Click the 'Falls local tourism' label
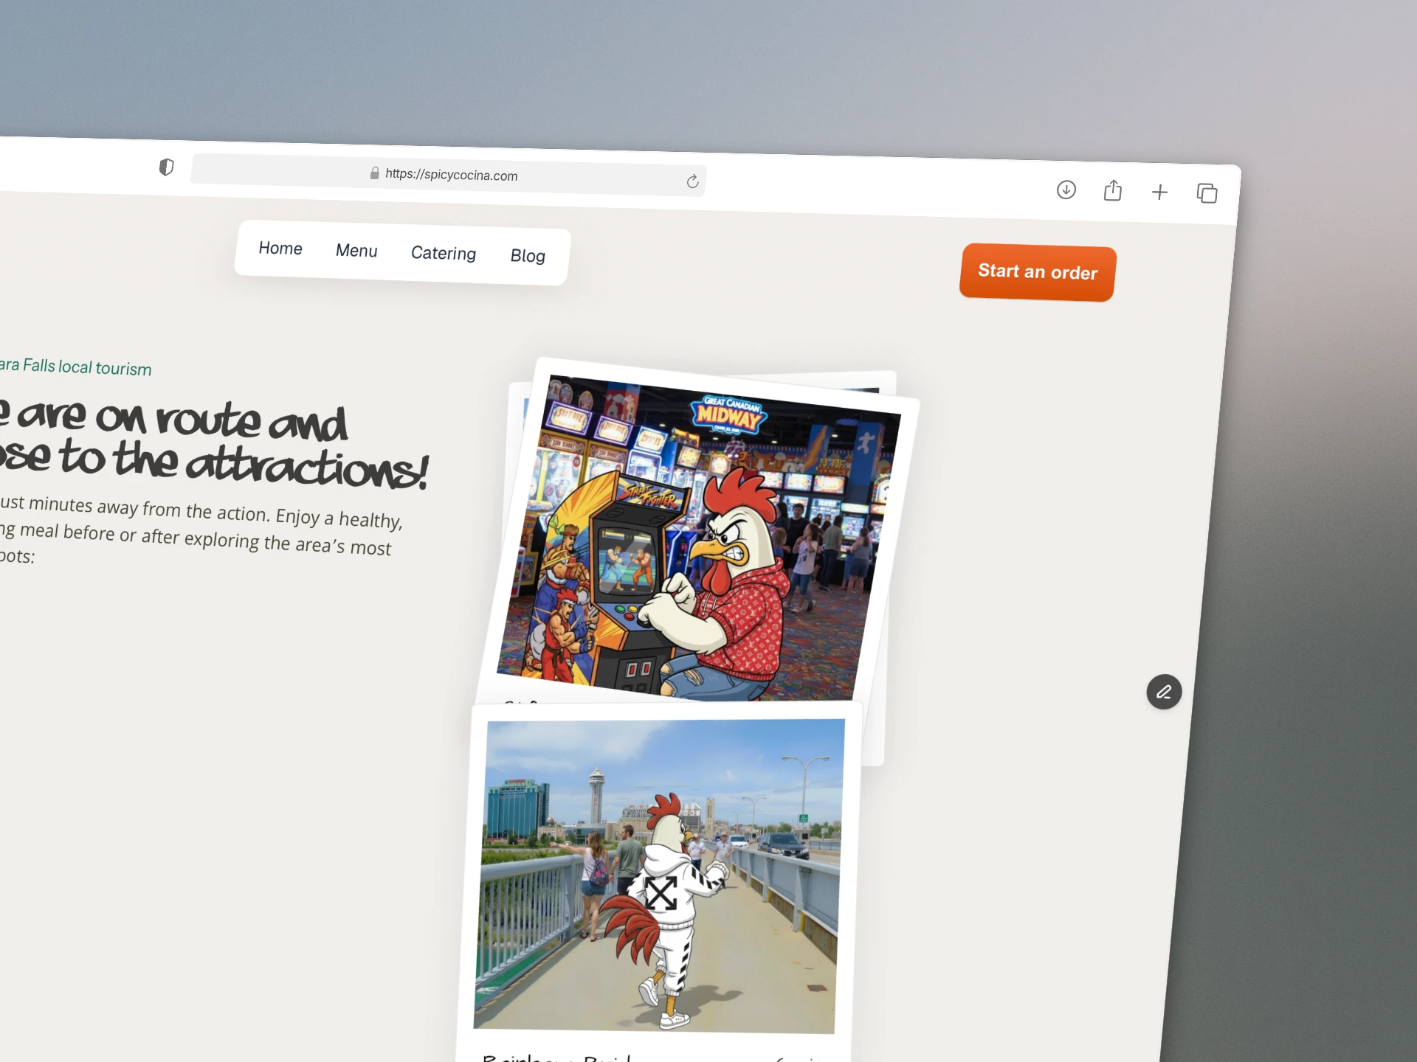This screenshot has width=1417, height=1062. pos(87,367)
